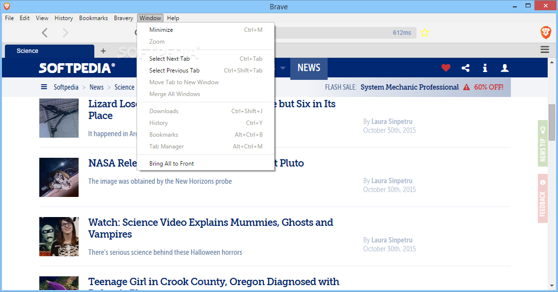Click the scrollbar up arrow
558x292 pixels.
552,62
